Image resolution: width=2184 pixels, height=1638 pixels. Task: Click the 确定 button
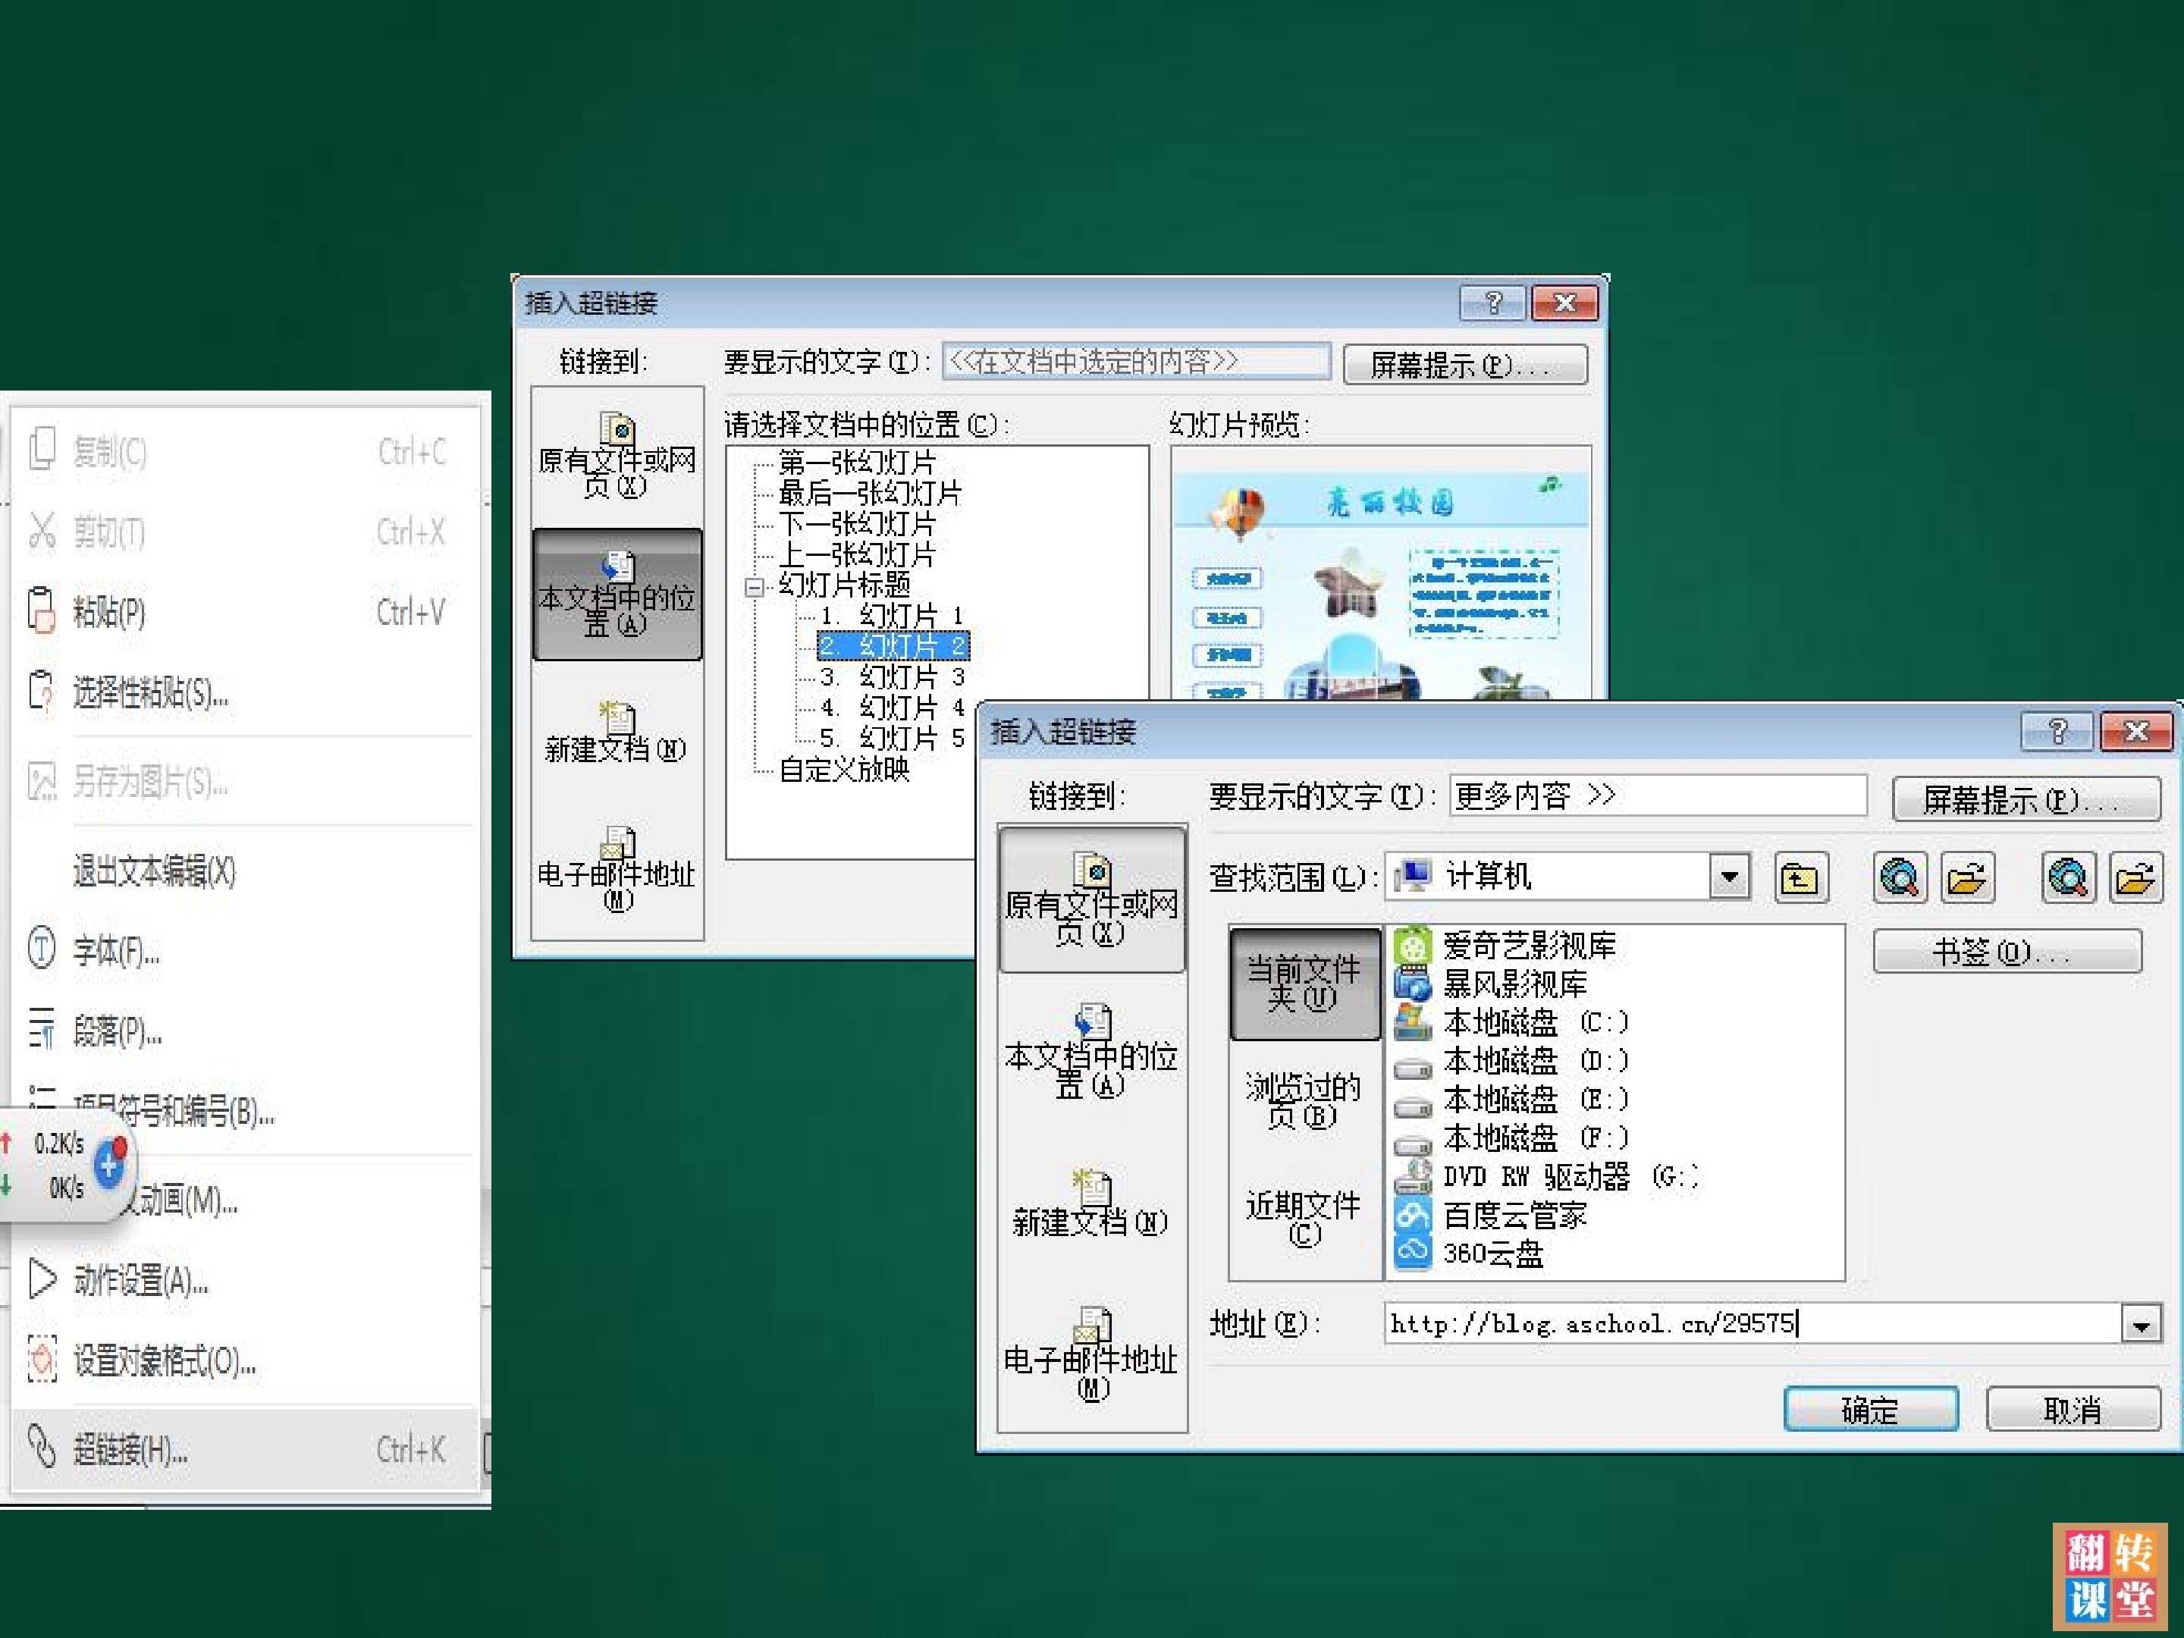point(1870,1409)
